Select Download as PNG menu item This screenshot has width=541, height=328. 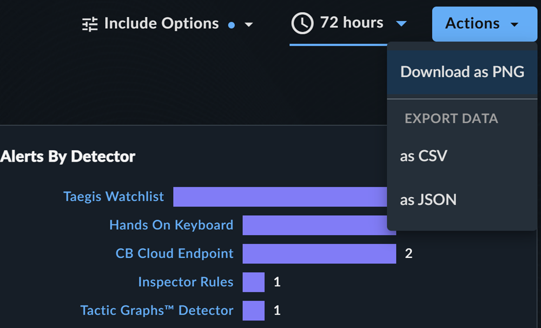[462, 72]
